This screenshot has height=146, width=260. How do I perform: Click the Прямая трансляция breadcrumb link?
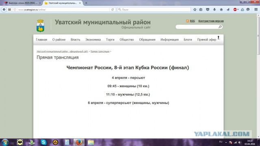pyautogui.click(x=100, y=52)
